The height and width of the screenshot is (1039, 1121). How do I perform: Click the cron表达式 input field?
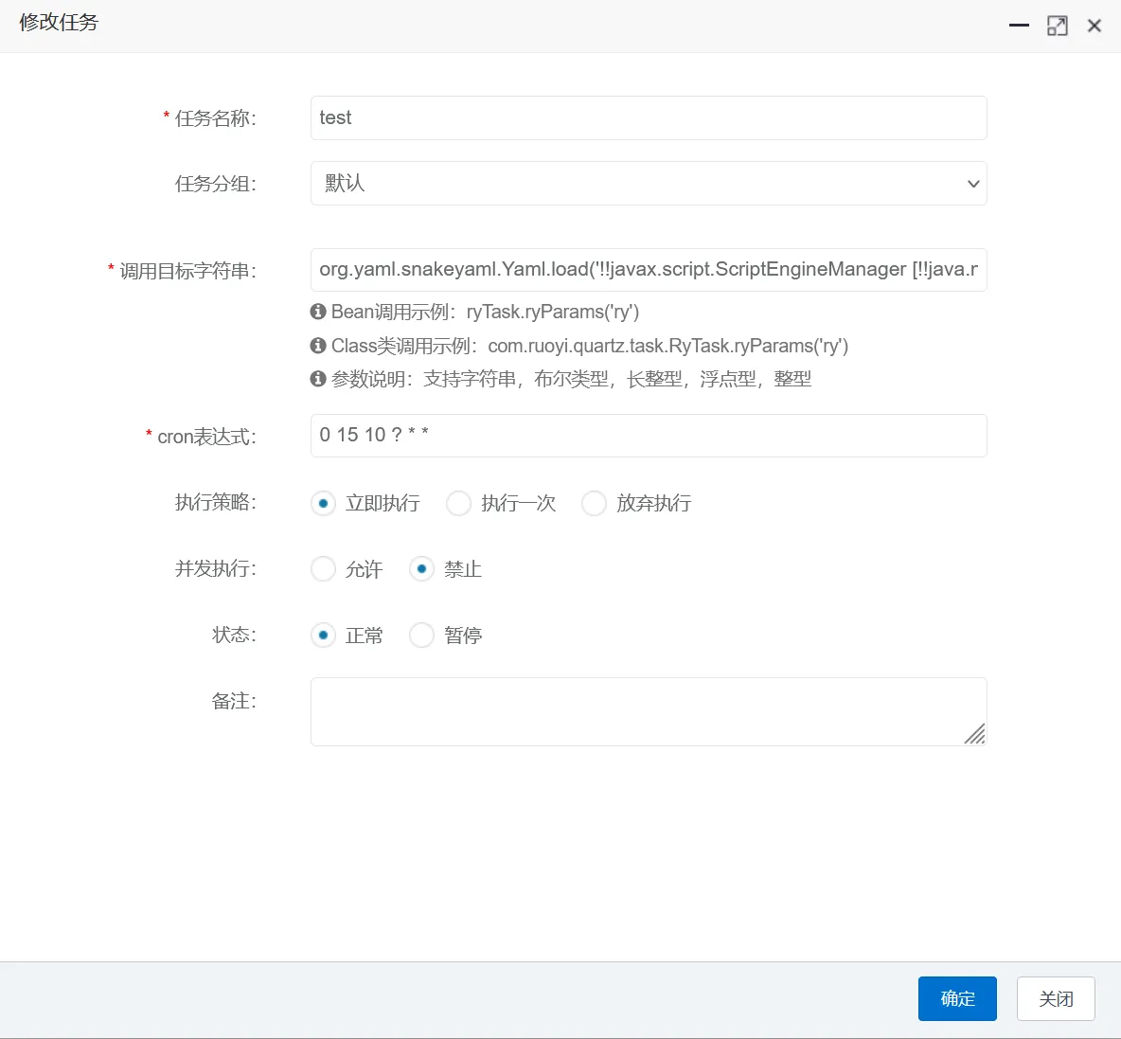tap(649, 436)
